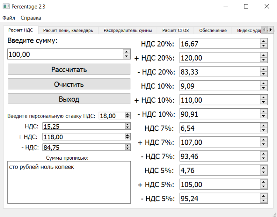277x217 pixels.
Task: Click the Сумма прописью text area
Action: tap(69, 182)
